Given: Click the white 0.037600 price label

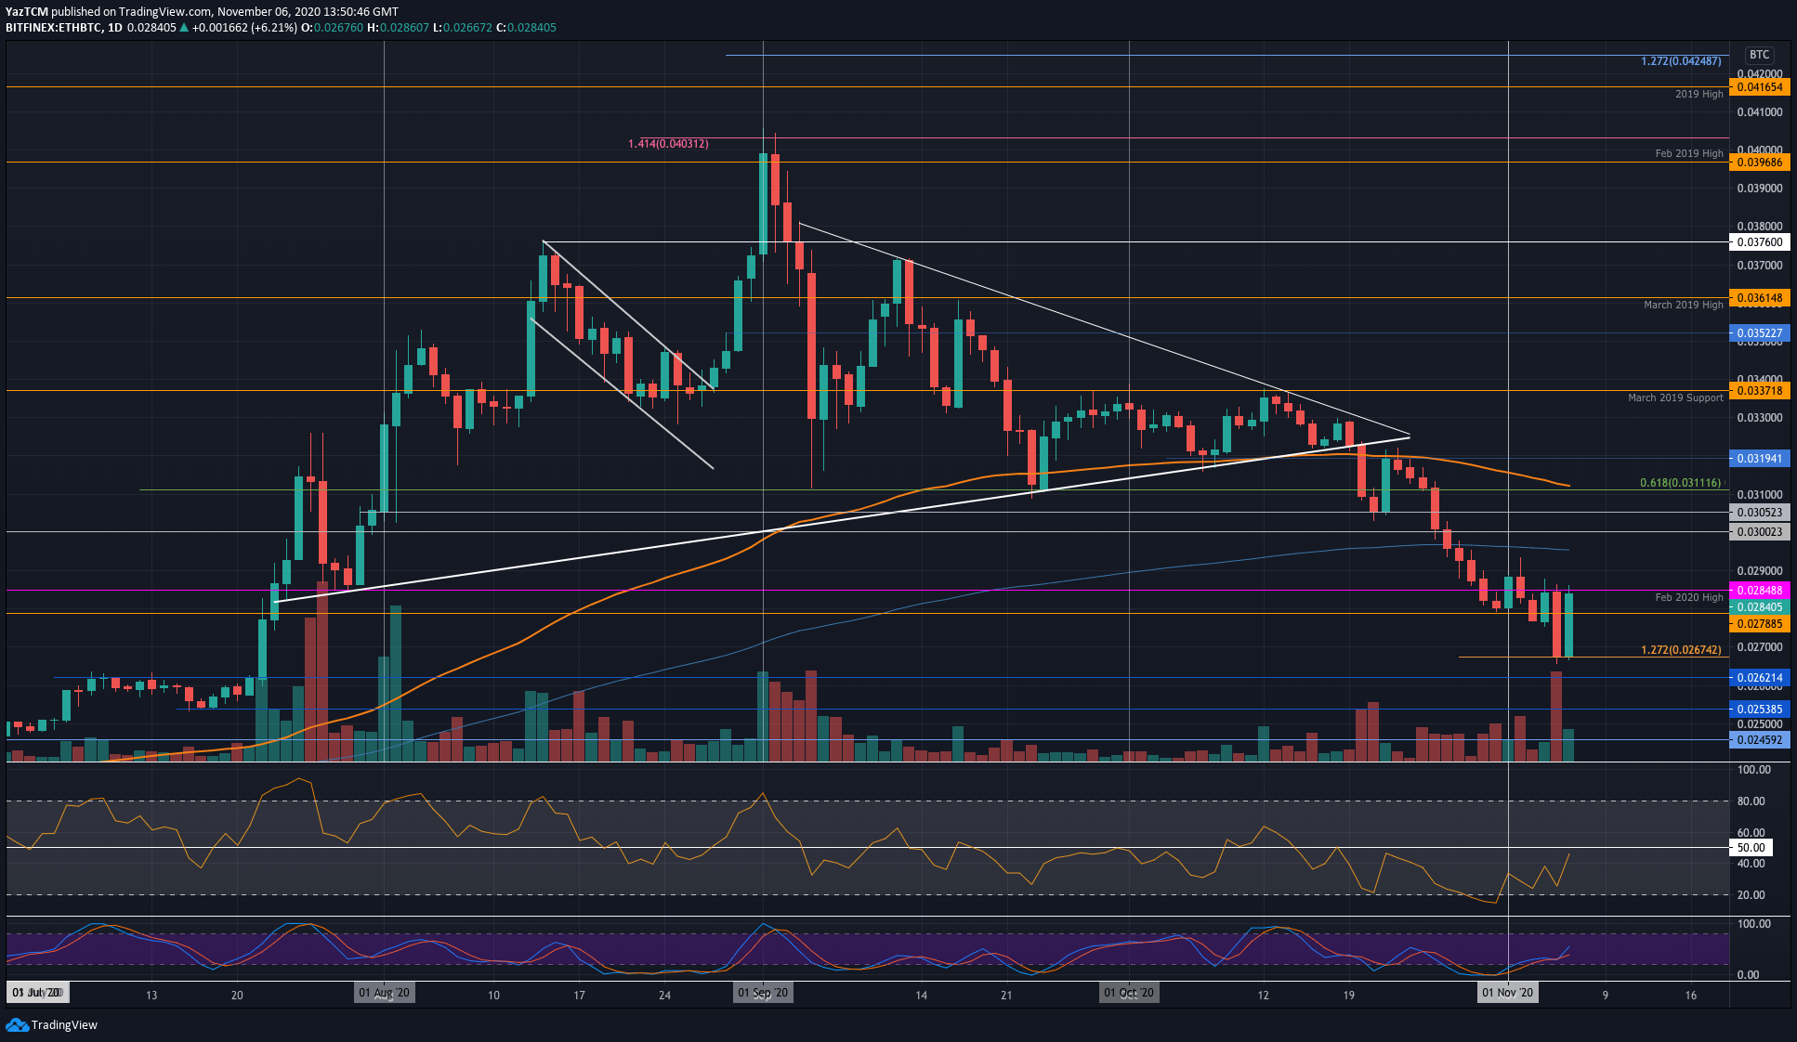Looking at the screenshot, I should [1759, 242].
